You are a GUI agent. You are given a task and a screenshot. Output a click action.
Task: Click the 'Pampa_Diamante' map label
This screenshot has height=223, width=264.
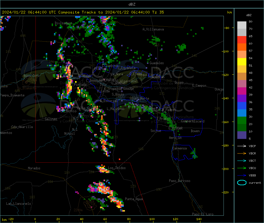tap(12, 95)
